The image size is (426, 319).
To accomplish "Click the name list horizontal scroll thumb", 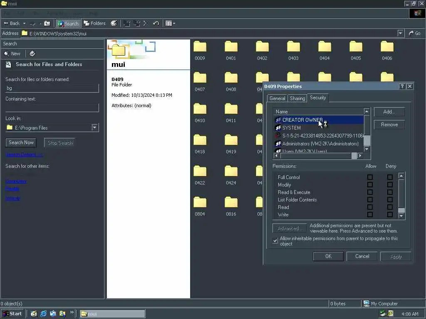I will [354, 156].
